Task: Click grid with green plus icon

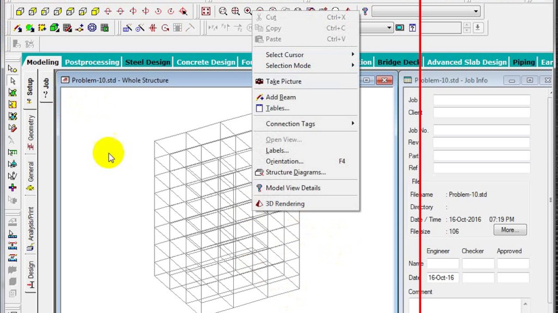Action: [105, 28]
